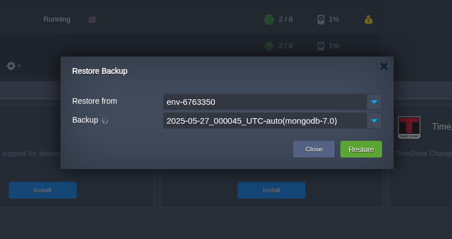Close the Restore Backup dialog with X
This screenshot has width=452, height=239.
[384, 66]
